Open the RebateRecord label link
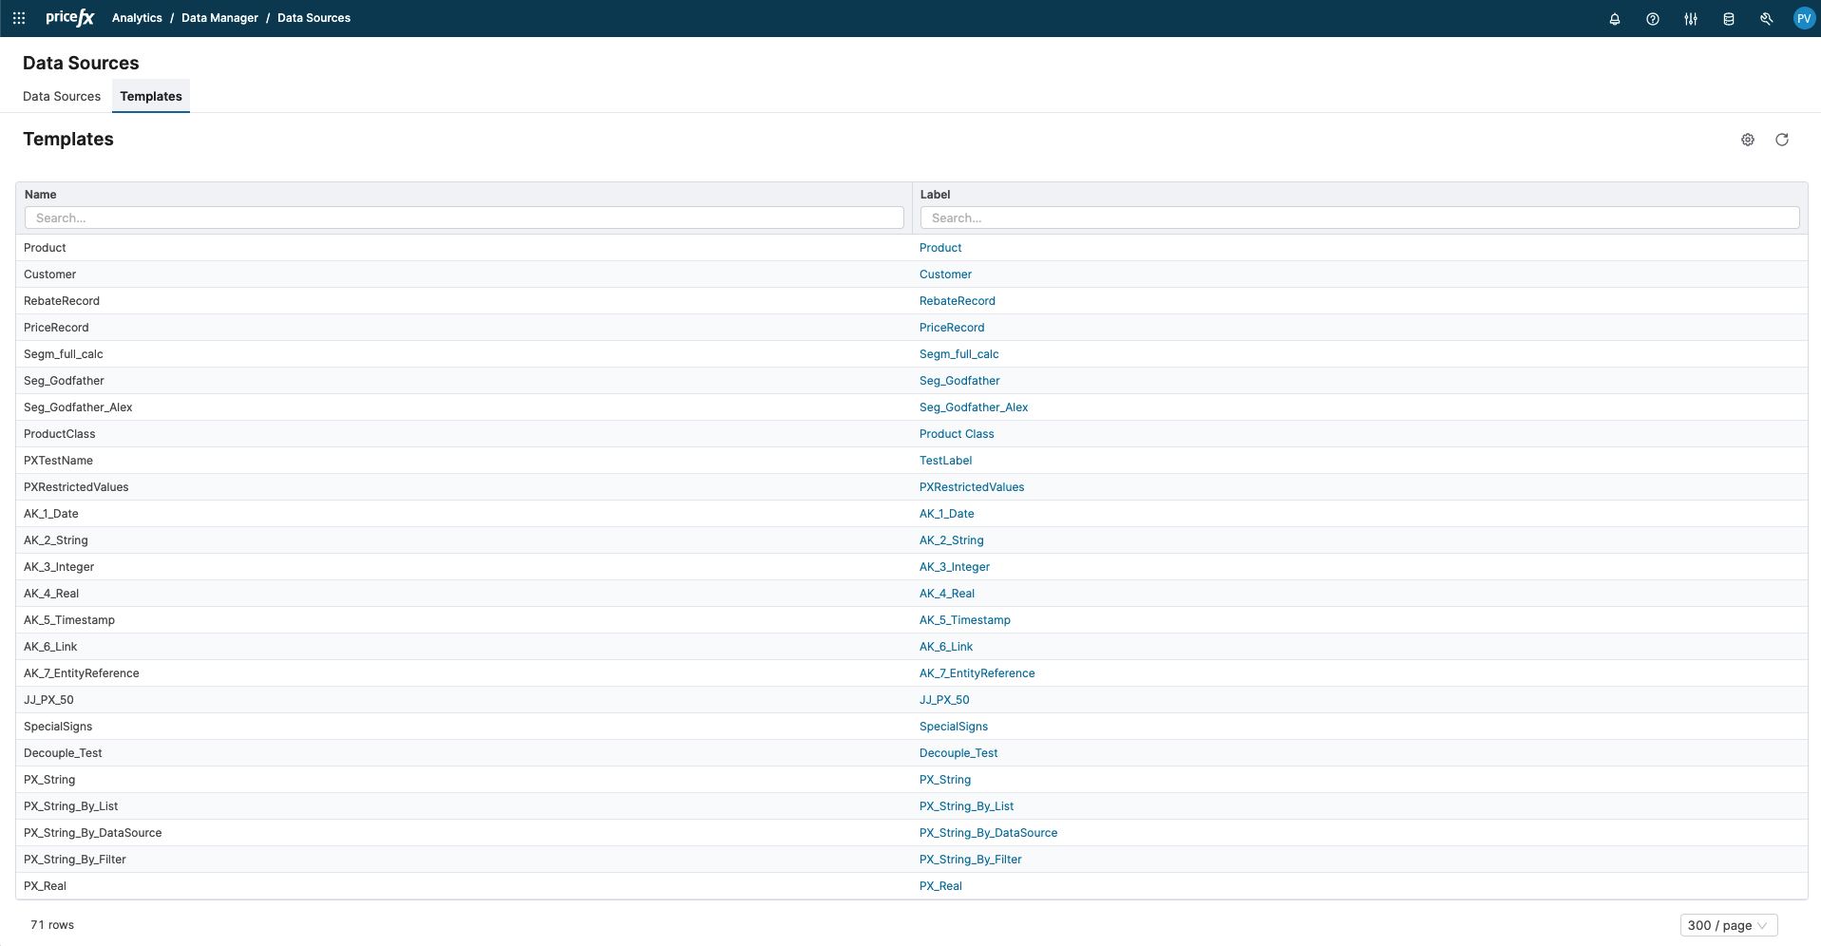The width and height of the screenshot is (1821, 946). coord(957,301)
